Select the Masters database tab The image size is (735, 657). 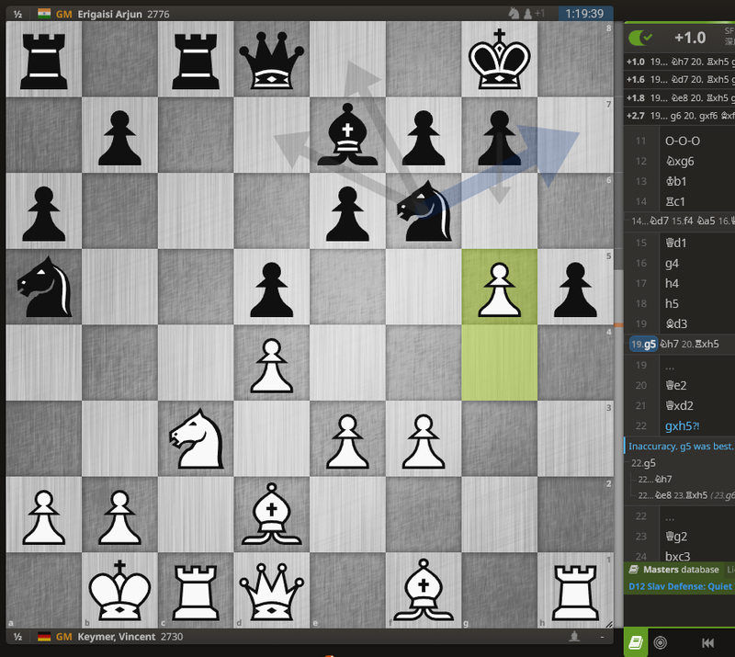click(674, 570)
